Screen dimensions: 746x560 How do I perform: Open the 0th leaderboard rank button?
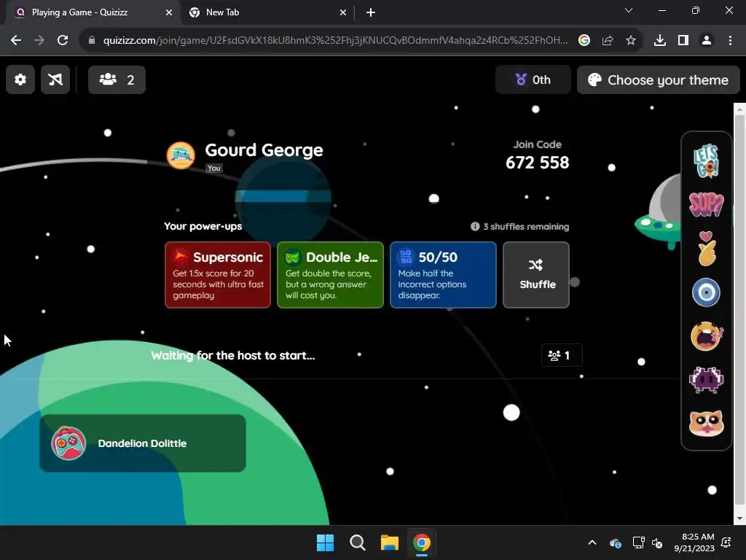click(x=533, y=79)
